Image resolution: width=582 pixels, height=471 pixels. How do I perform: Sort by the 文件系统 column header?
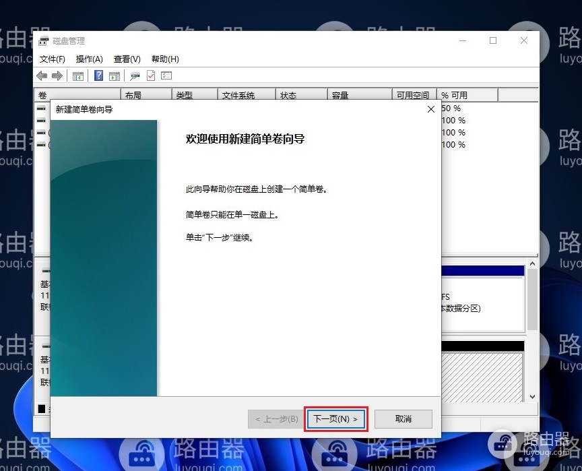click(247, 96)
